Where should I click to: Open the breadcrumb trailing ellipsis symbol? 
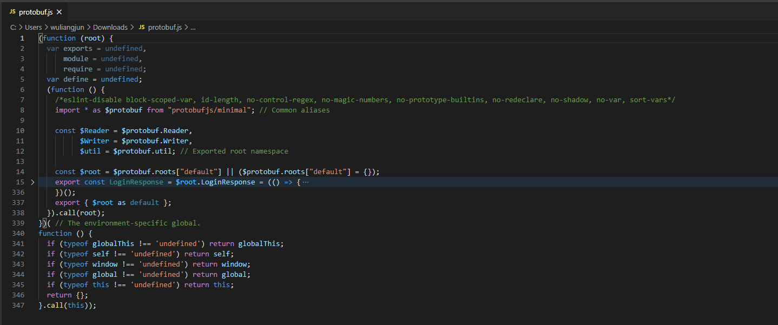[193, 27]
